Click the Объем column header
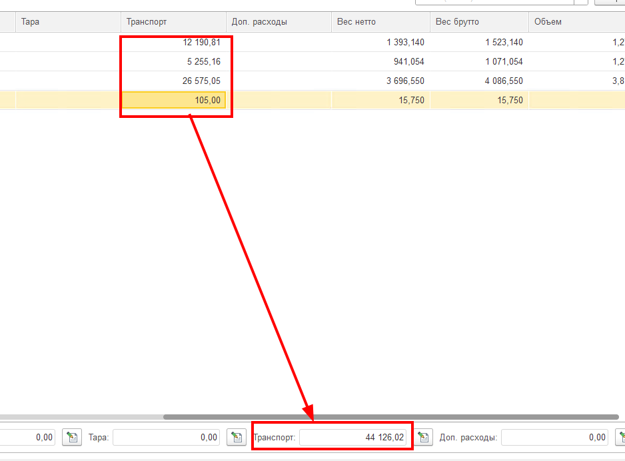 (577, 21)
